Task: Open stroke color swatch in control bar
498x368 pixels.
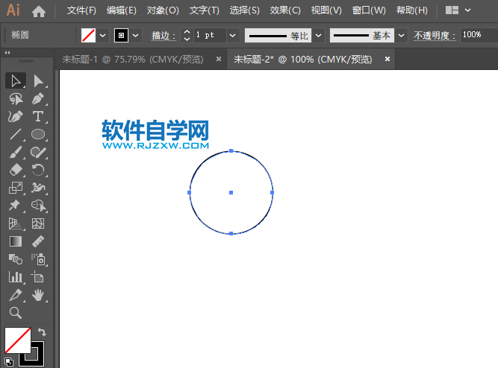Action: pos(121,35)
